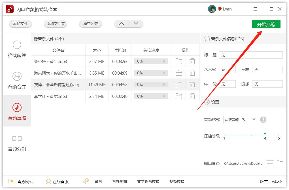The width and height of the screenshot is (289, 190).
Task: Open output folder for 关心妍 - 放生.mp3
Action: [178, 61]
